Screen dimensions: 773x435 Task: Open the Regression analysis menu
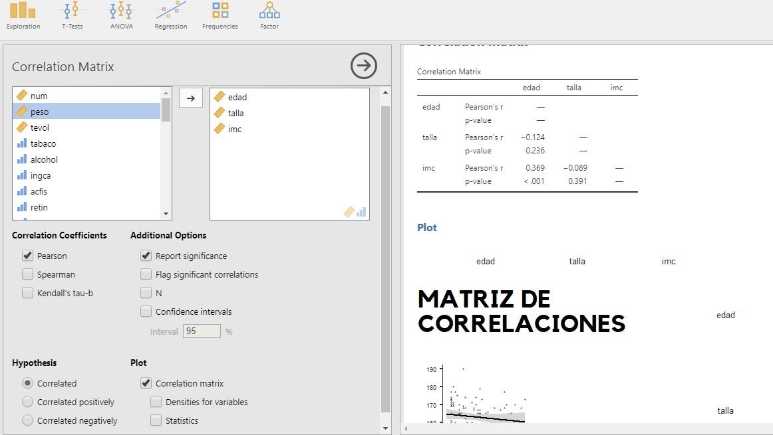(x=170, y=16)
